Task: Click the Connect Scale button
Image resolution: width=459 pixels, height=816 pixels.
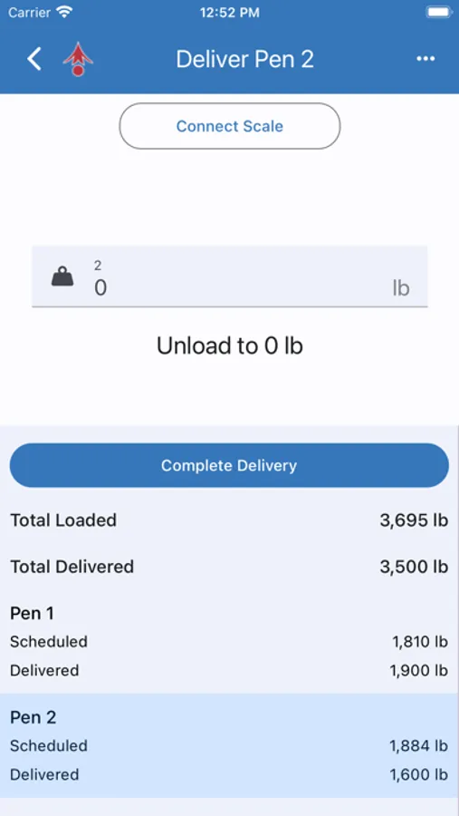Action: pos(230,126)
